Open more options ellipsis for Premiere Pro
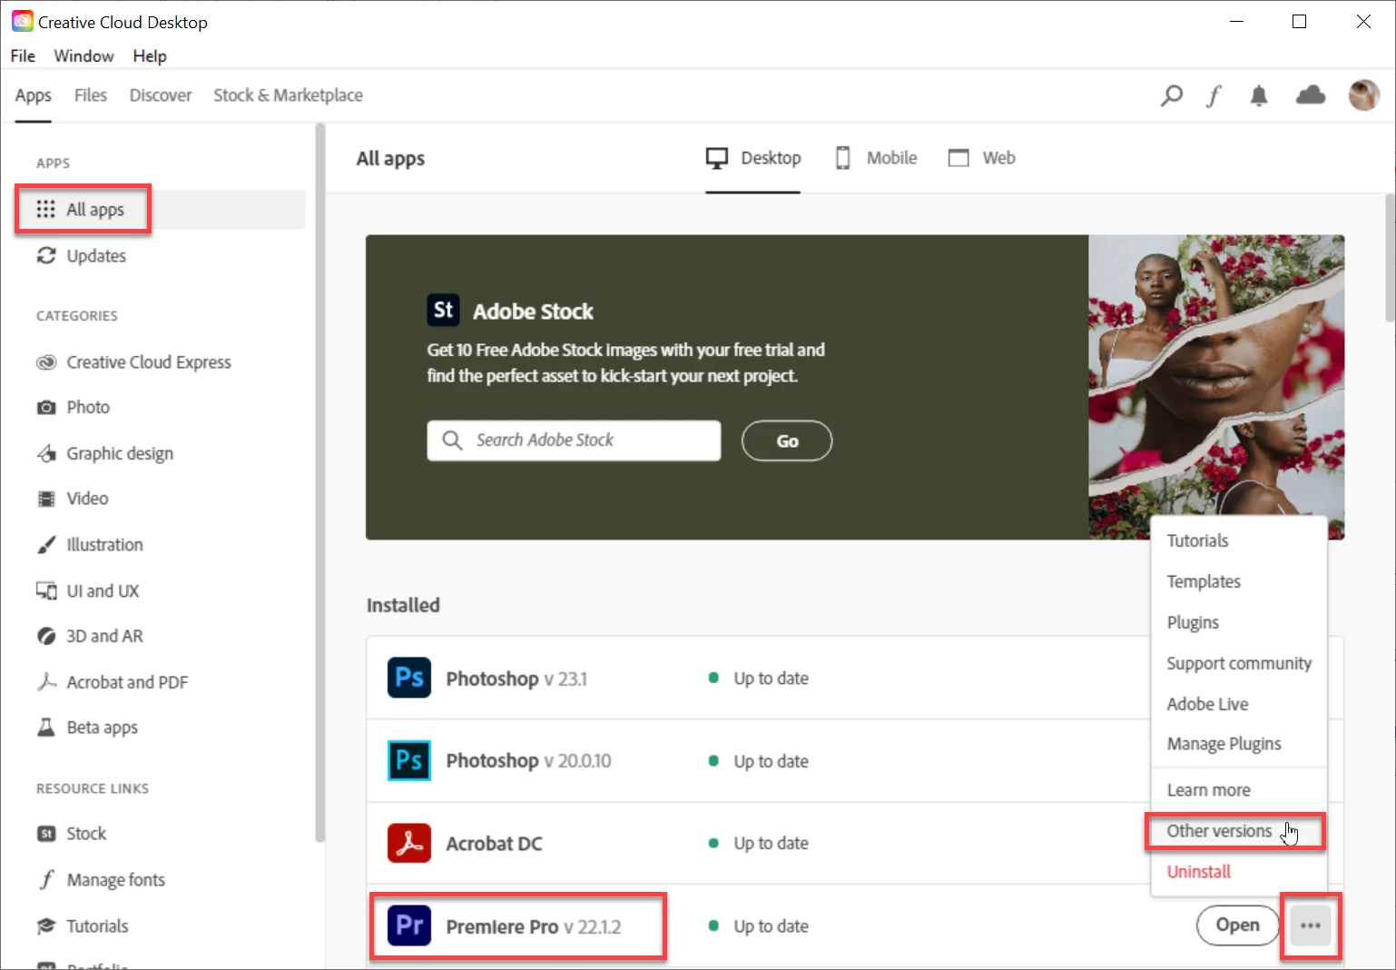The height and width of the screenshot is (970, 1396). tap(1311, 925)
